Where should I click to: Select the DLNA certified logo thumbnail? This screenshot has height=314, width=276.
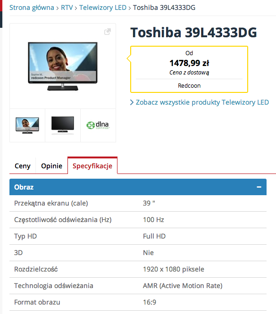98,125
